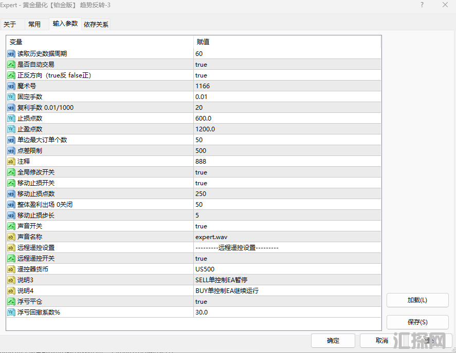
Task: Click the integer icon beside 读取历史数据周期
Action: point(11,54)
